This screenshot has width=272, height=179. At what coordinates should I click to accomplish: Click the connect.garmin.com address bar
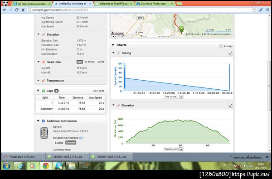pyautogui.click(x=139, y=10)
